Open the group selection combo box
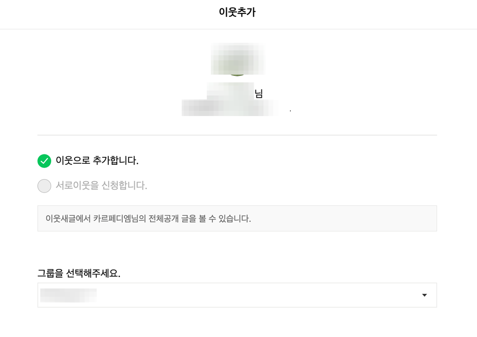477x337 pixels. click(237, 295)
